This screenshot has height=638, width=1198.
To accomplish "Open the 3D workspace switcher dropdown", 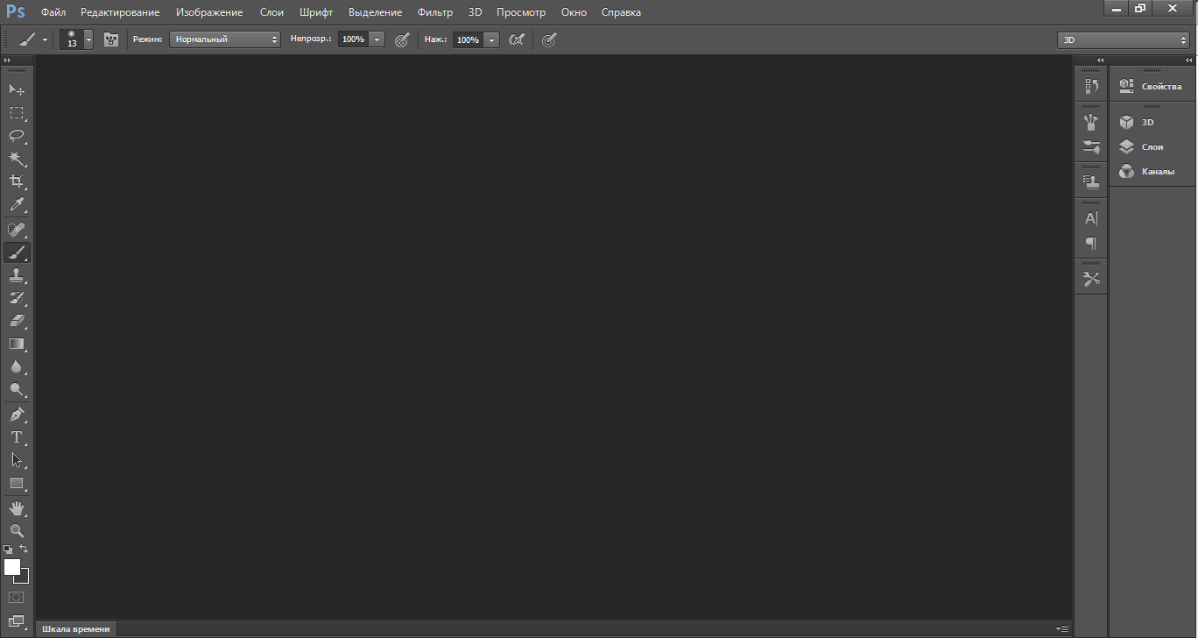I will click(x=1124, y=39).
